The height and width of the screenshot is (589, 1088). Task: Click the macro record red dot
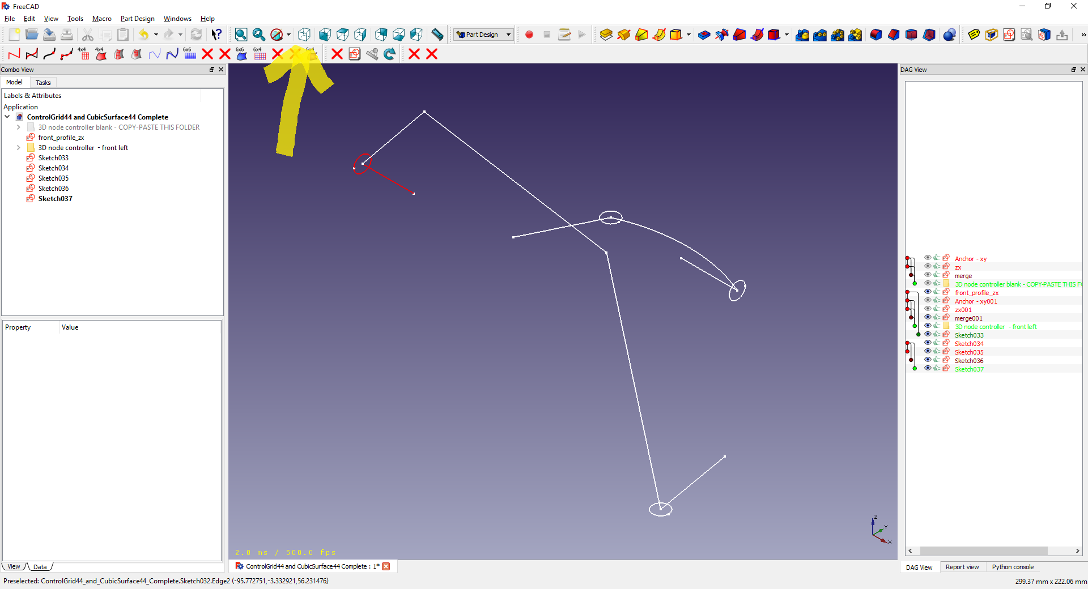(x=529, y=35)
